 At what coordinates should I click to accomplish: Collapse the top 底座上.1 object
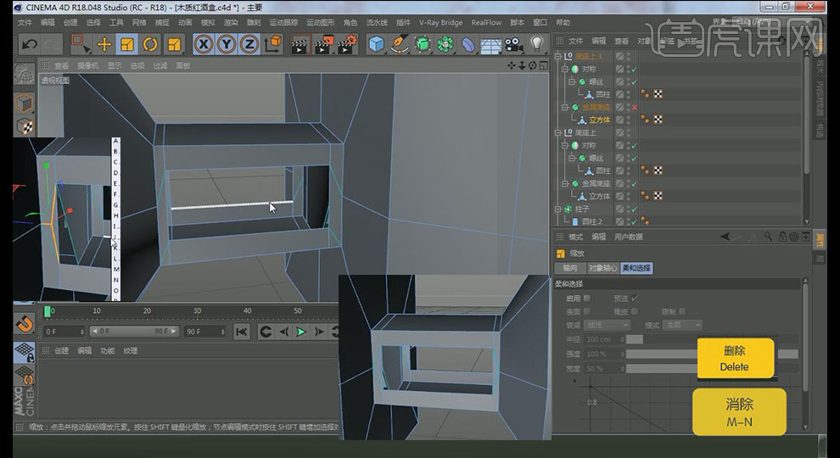click(x=557, y=56)
